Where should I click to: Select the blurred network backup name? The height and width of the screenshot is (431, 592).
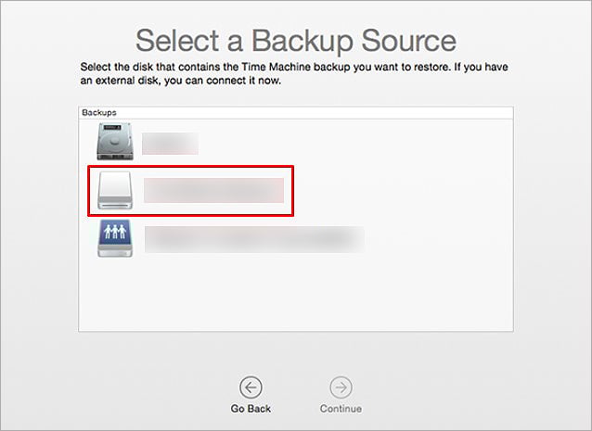click(x=254, y=239)
